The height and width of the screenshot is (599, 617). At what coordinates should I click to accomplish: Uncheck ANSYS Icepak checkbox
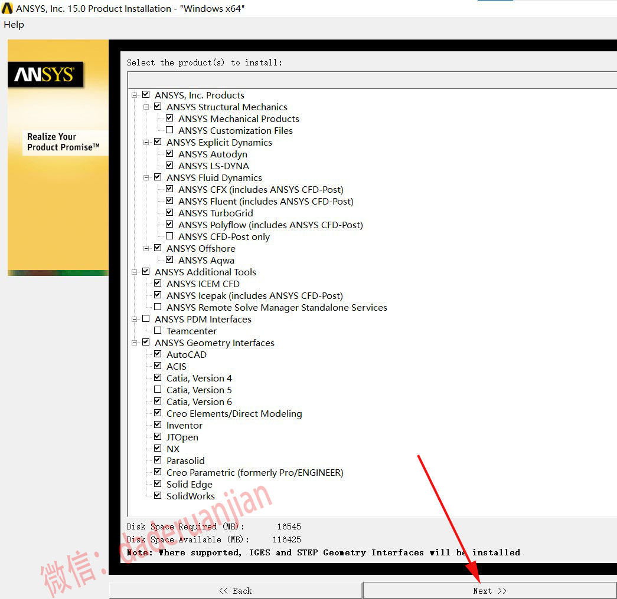[158, 295]
